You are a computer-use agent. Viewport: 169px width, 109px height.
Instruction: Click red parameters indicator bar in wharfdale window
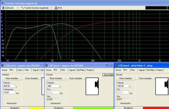[x=156, y=108]
